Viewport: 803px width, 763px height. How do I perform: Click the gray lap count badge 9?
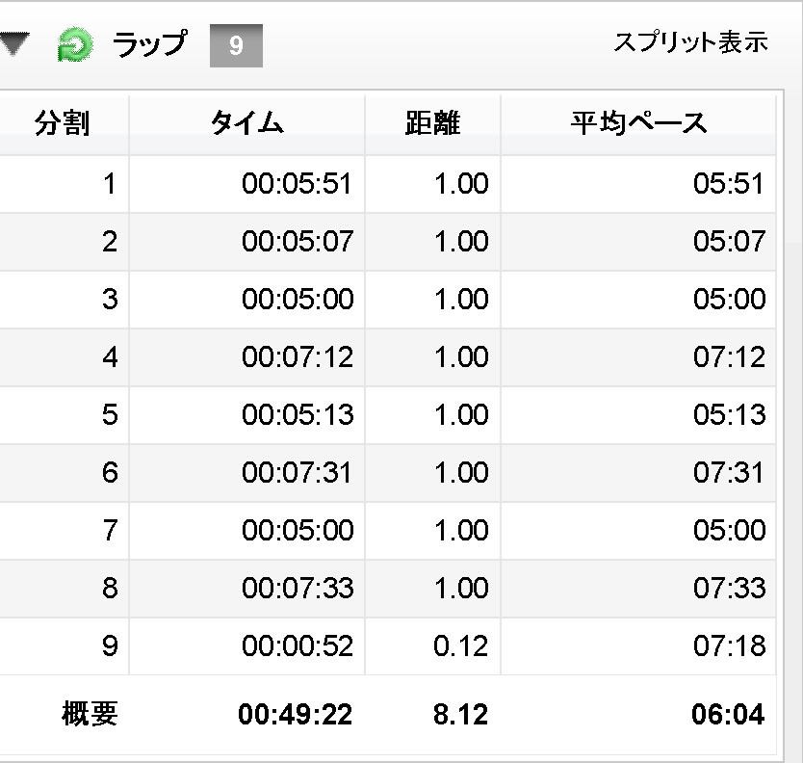coord(236,45)
